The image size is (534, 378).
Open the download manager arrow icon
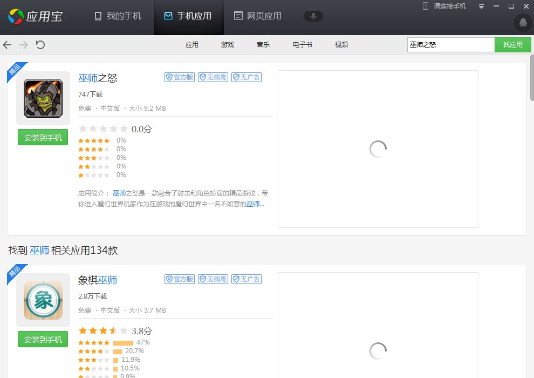pyautogui.click(x=313, y=16)
